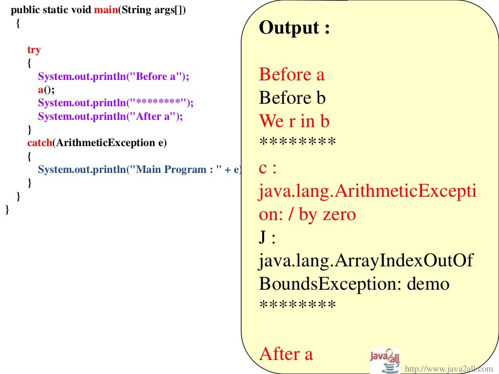Click the println("Before a") statement
499x374 pixels.
114,76
